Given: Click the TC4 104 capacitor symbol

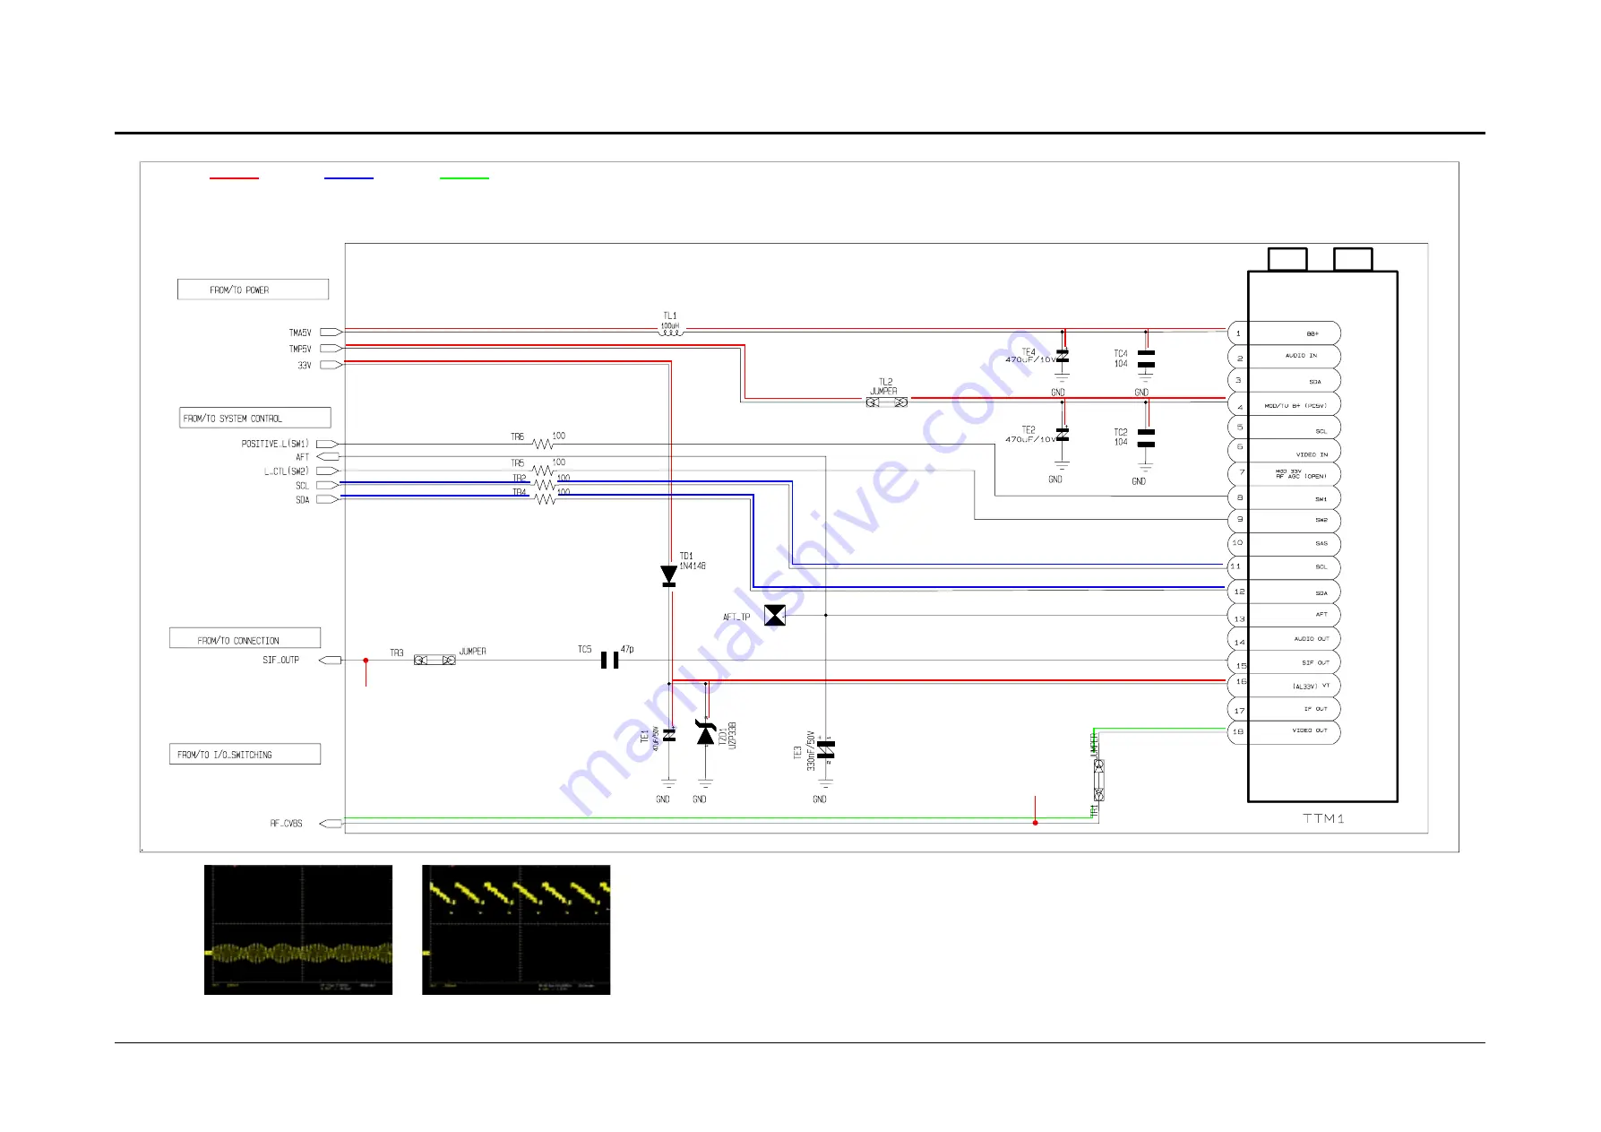Looking at the screenshot, I should (1146, 359).
